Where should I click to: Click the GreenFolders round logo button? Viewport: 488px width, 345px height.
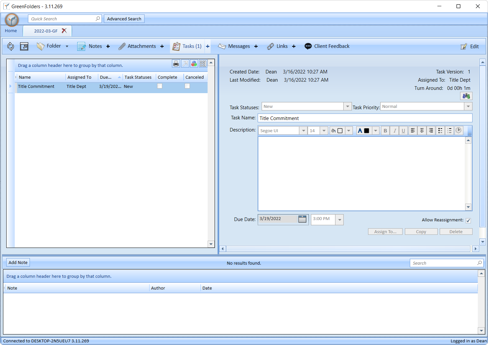(12, 20)
